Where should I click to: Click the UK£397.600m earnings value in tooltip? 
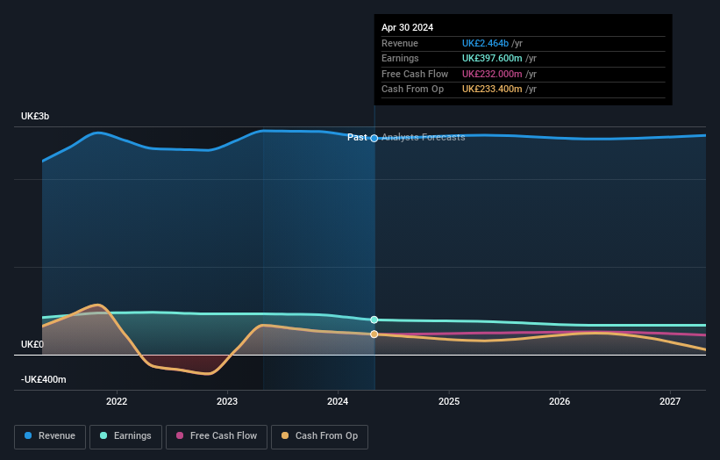[x=492, y=58]
